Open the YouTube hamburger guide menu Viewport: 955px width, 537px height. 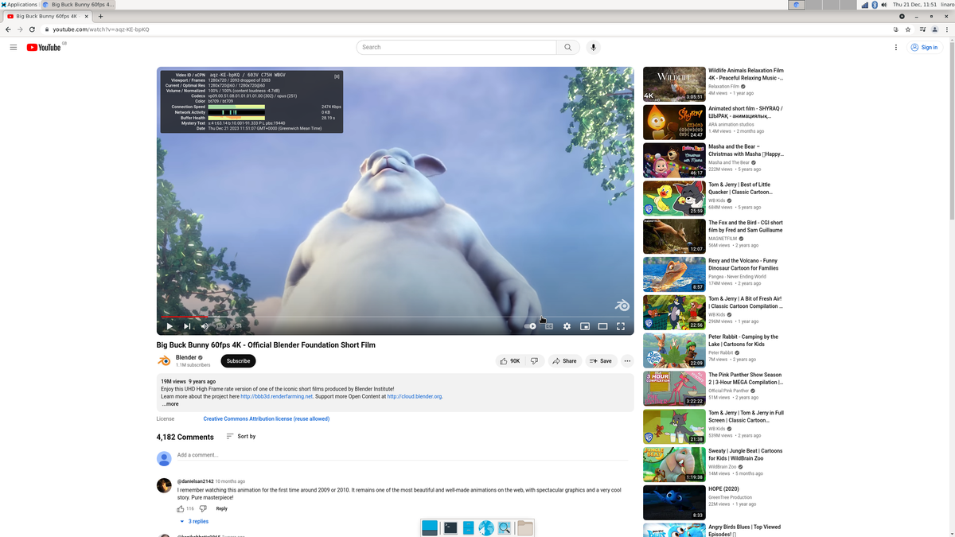13,48
